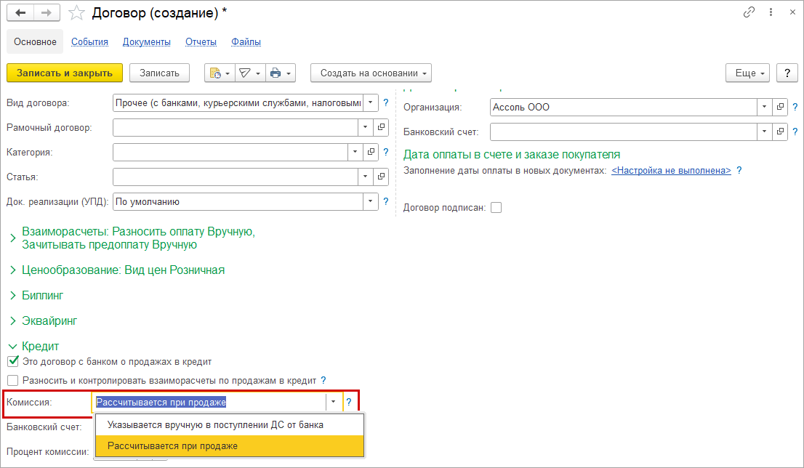Open the Статья dropdown
Viewport: 804px width, 468px height.
coord(365,177)
